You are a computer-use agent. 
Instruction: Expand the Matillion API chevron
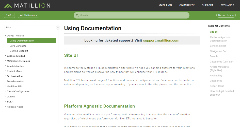click(5, 86)
